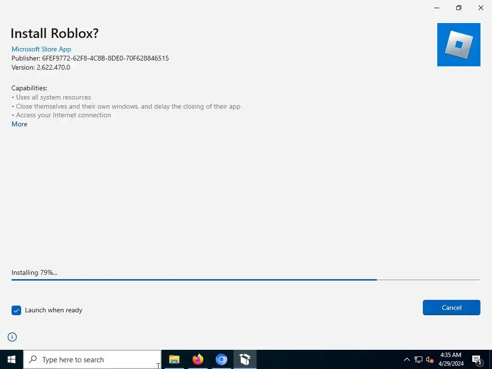Click the Install Roblox? heading
Screen dimensions: 492x369
coord(55,33)
